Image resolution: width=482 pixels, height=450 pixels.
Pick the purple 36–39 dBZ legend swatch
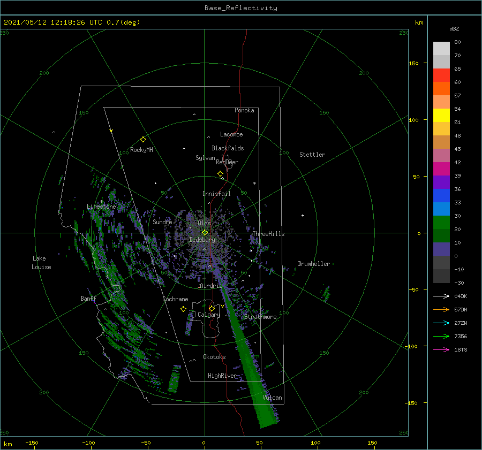pyautogui.click(x=441, y=182)
